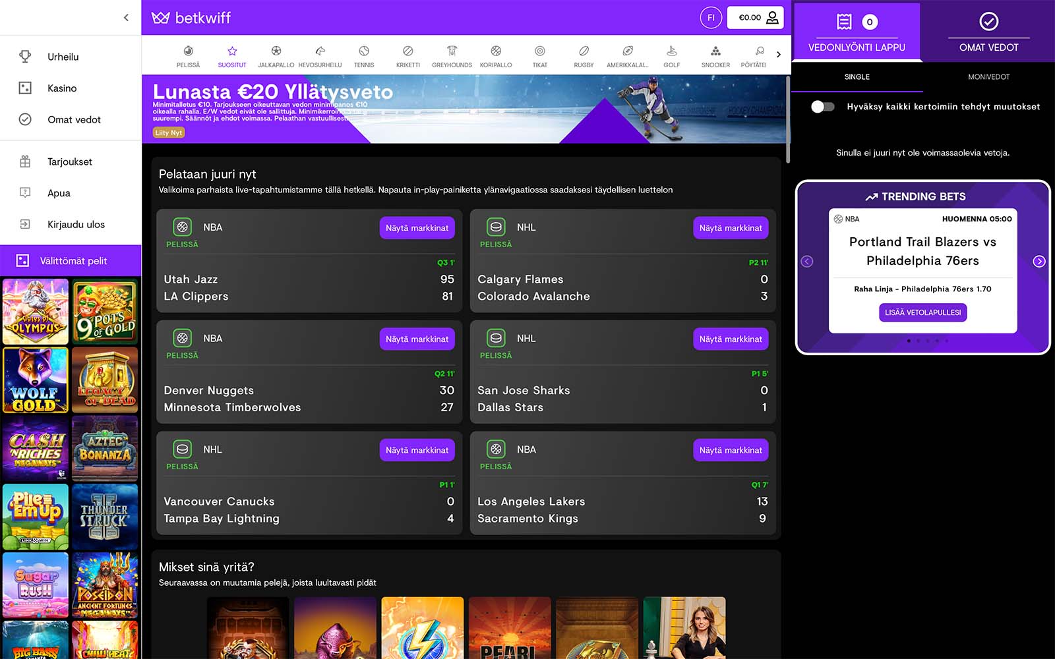Collapse the left sidebar with the chevron

point(126,18)
